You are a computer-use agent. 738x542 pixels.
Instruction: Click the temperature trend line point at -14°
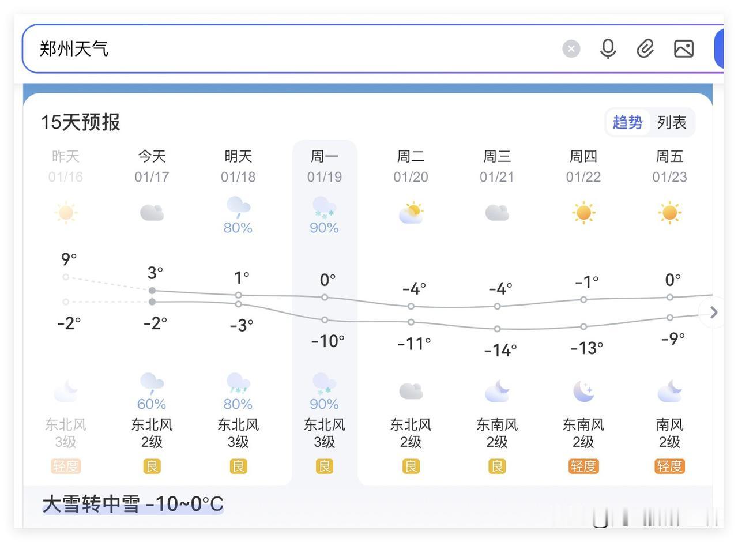497,329
